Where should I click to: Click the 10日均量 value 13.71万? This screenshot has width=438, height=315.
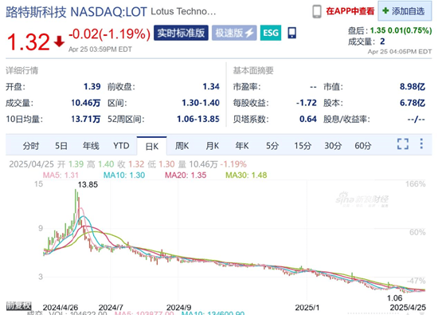click(x=86, y=119)
